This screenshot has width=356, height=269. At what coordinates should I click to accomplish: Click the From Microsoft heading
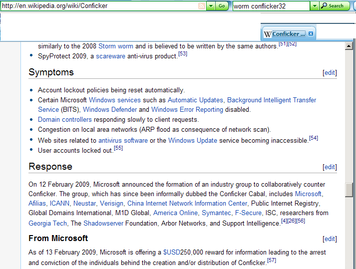pos(58,239)
